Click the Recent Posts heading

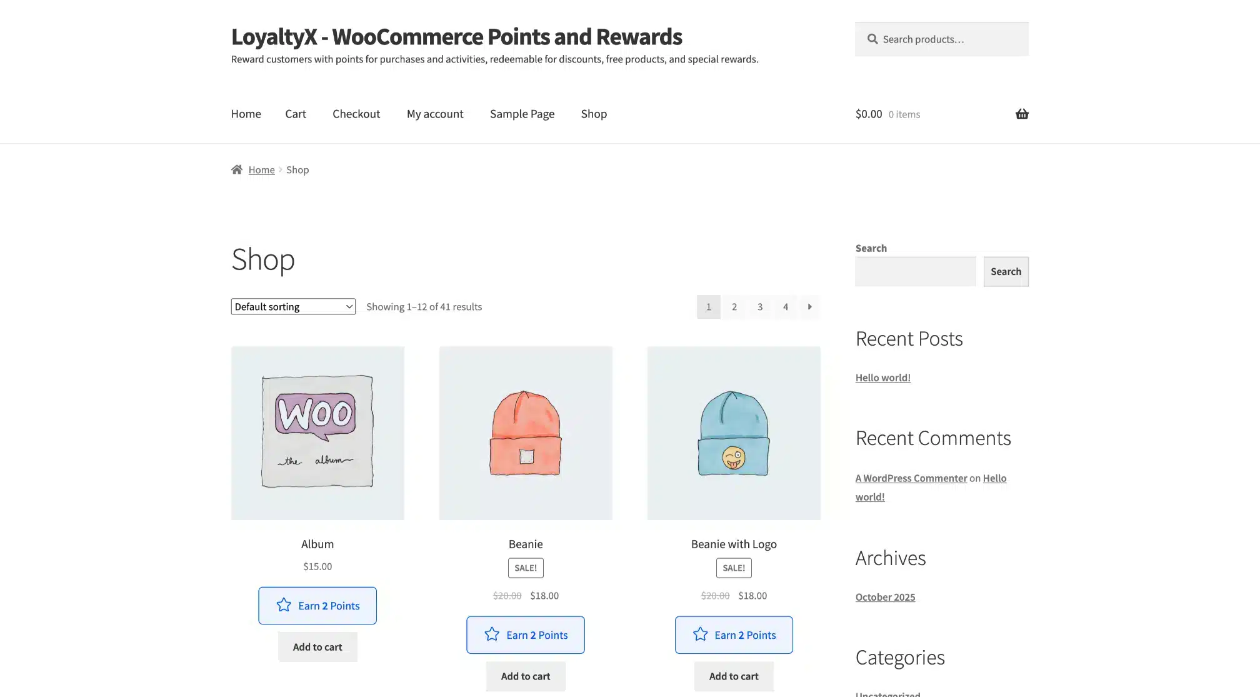click(x=909, y=338)
